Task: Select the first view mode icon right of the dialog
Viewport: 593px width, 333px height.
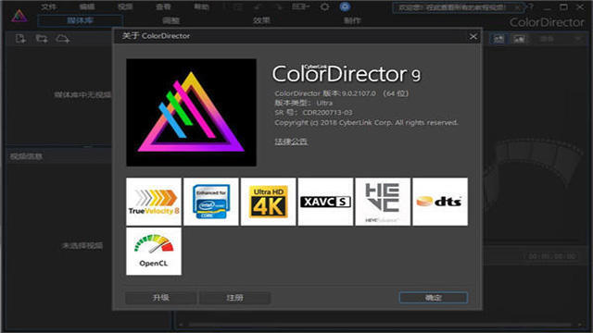Action: (x=498, y=39)
